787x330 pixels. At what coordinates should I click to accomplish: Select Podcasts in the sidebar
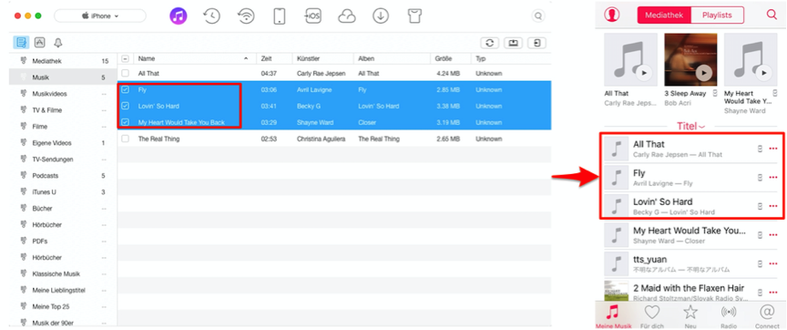pos(63,176)
